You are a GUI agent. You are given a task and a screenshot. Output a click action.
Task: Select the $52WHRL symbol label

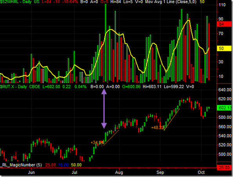9,2
